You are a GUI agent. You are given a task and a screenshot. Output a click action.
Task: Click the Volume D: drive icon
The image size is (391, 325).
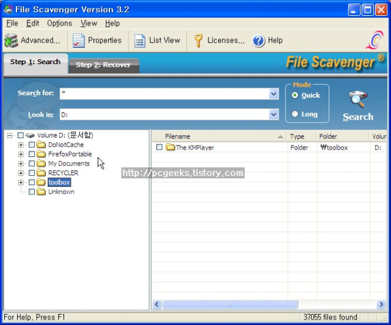pyautogui.click(x=30, y=136)
